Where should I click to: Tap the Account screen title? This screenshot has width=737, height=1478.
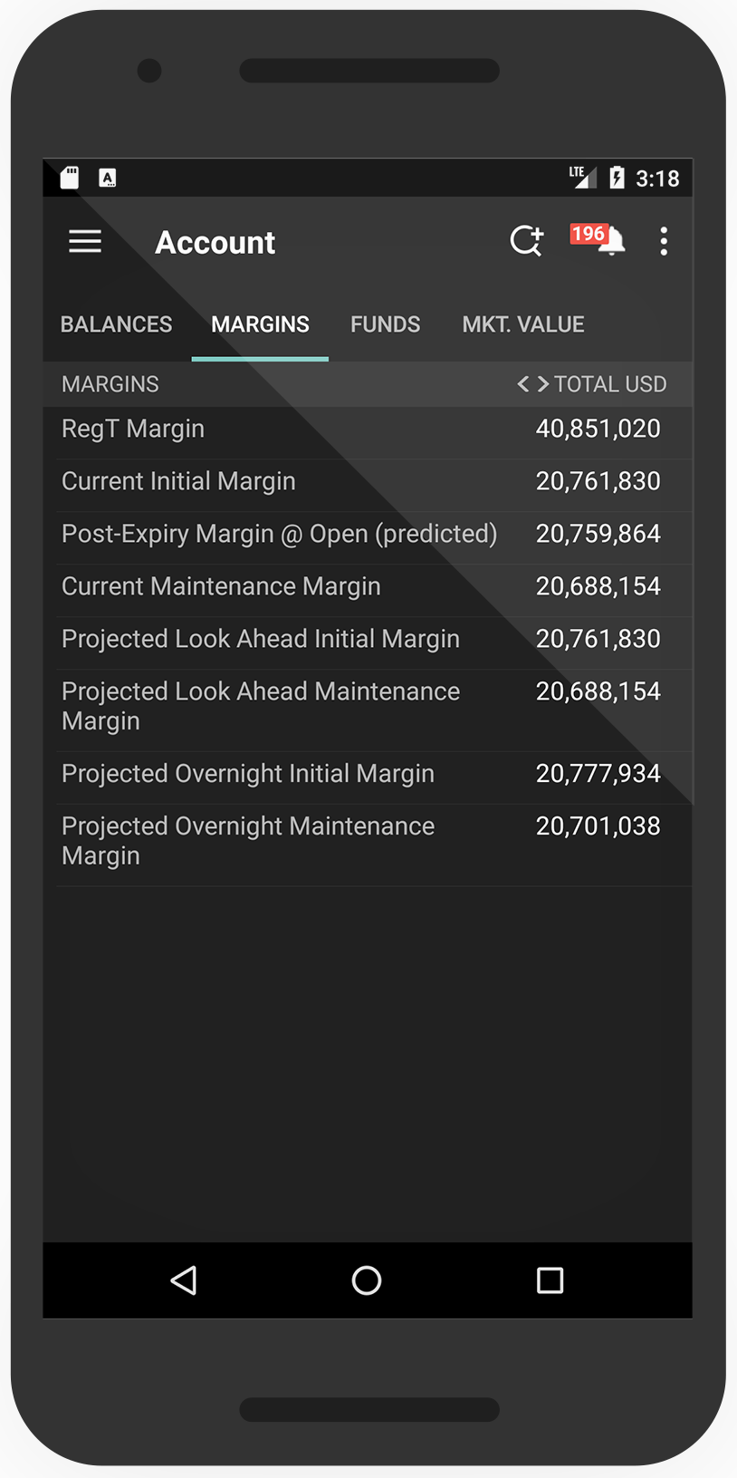point(215,241)
